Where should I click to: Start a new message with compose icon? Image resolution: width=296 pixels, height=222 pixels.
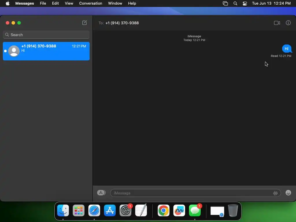[x=85, y=23]
